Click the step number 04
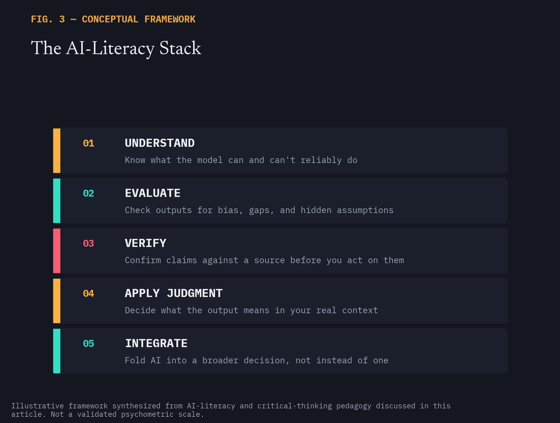The image size is (560, 423). click(89, 294)
